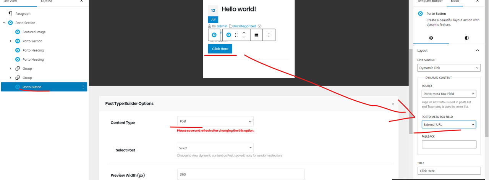489x180 pixels.
Task: Click the envelope icon in post meta
Action: 260,26
